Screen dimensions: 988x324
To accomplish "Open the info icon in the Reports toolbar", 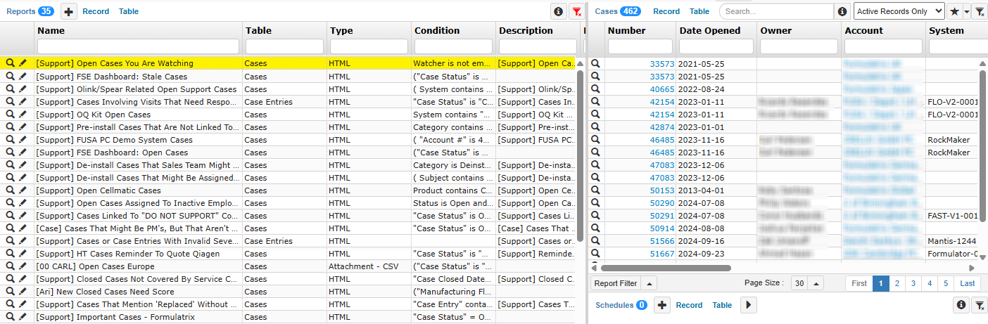I will pyautogui.click(x=558, y=11).
